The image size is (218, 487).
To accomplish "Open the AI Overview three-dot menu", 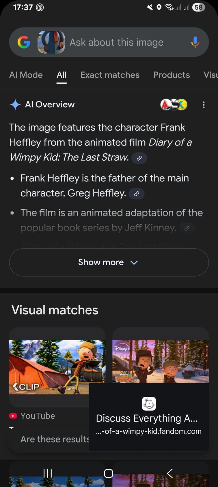I will pos(204,105).
